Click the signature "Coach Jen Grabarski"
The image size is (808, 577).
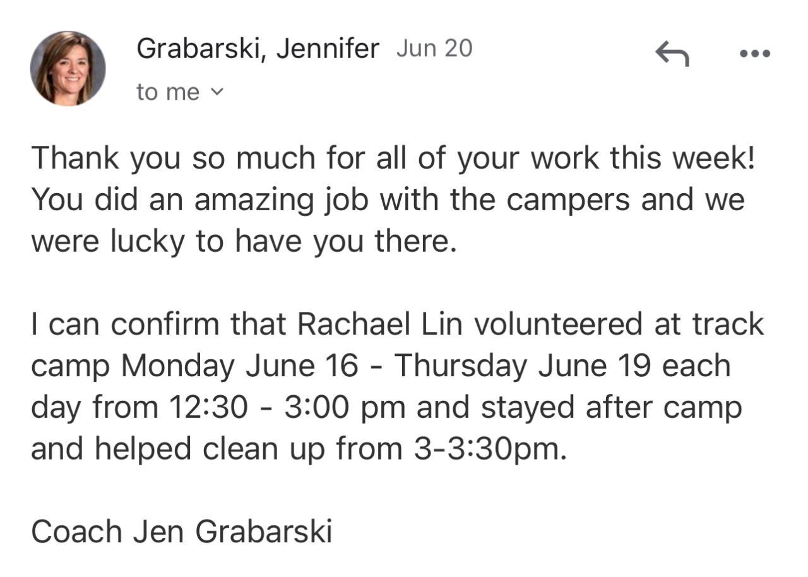click(181, 532)
